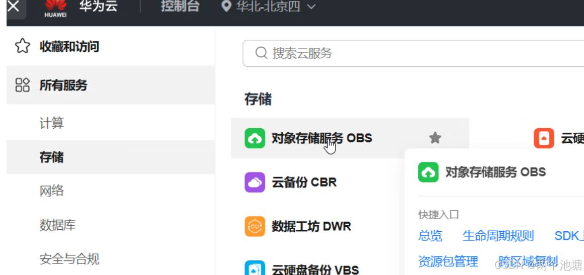Screen dimensions: 584x275
Task: Click the red 云硬盘 icon
Action: coord(544,138)
